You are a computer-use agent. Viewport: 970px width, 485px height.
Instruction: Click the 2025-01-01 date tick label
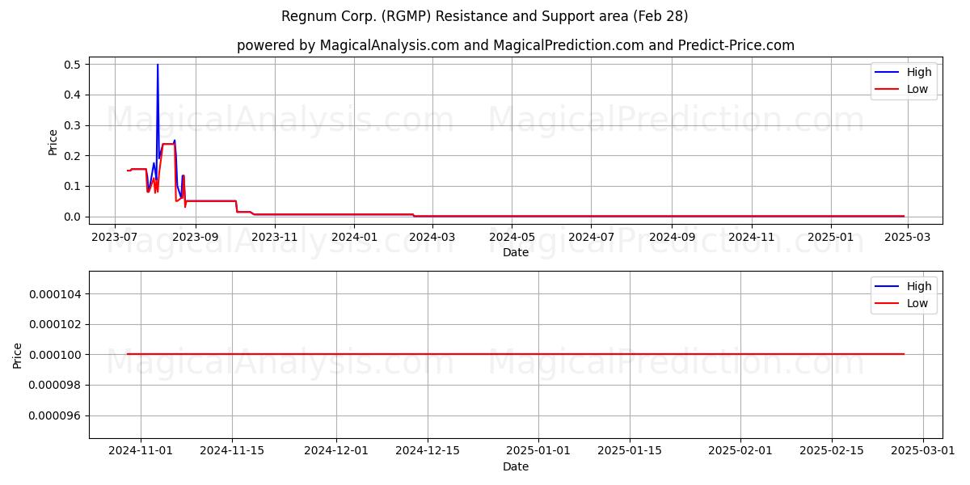click(x=538, y=451)
